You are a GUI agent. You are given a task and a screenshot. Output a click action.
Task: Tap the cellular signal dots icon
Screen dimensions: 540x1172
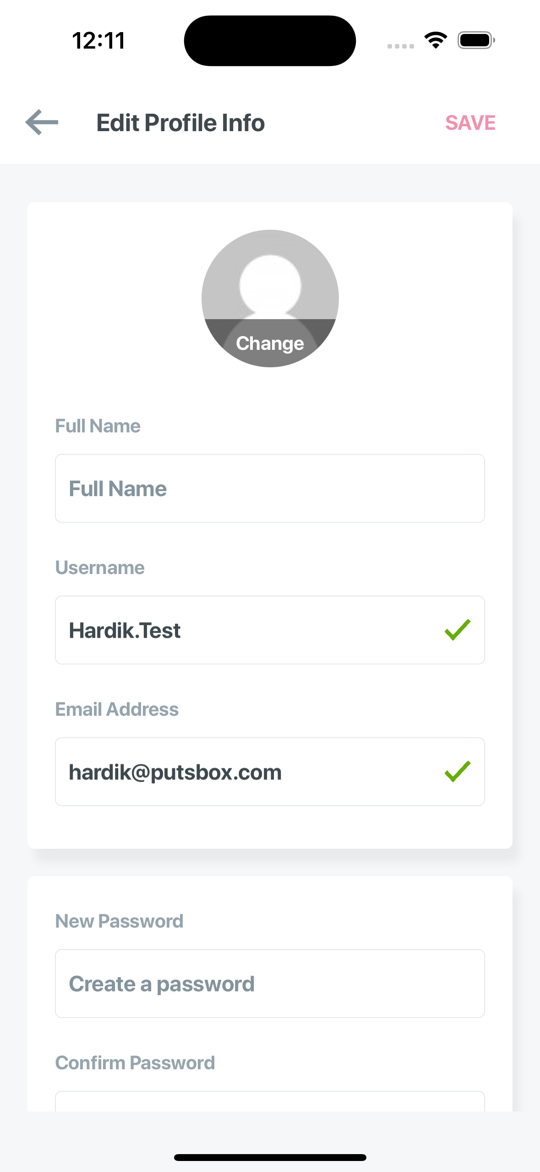pos(400,46)
